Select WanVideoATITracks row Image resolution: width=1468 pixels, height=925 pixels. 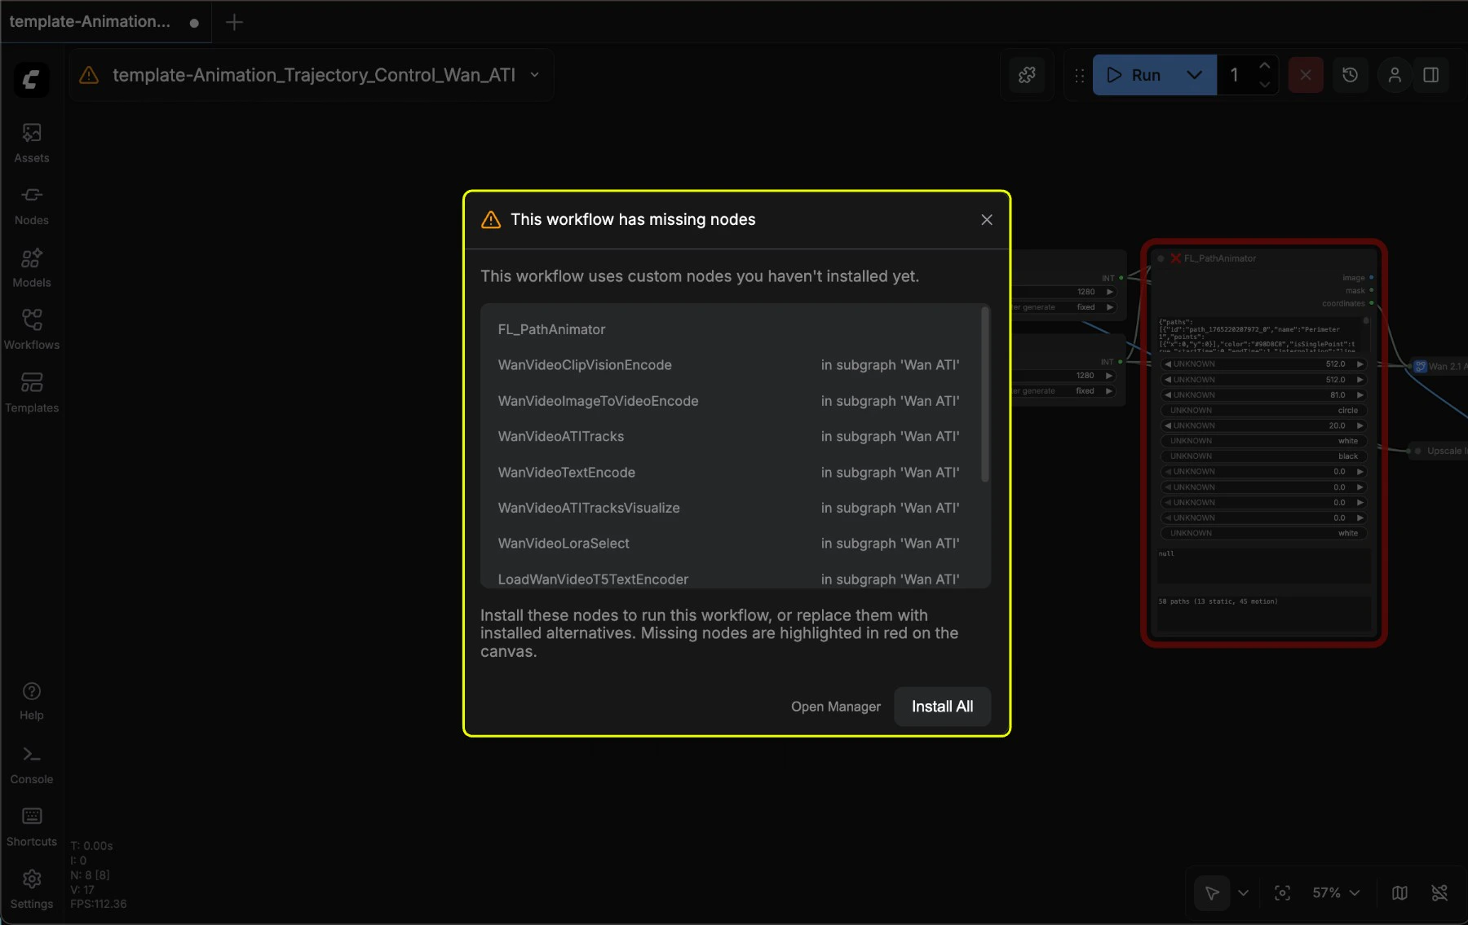point(729,437)
